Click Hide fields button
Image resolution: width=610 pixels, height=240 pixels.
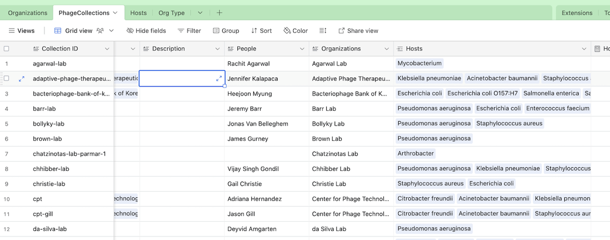tap(146, 31)
